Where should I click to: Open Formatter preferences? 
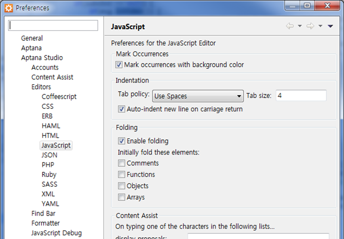click(45, 223)
